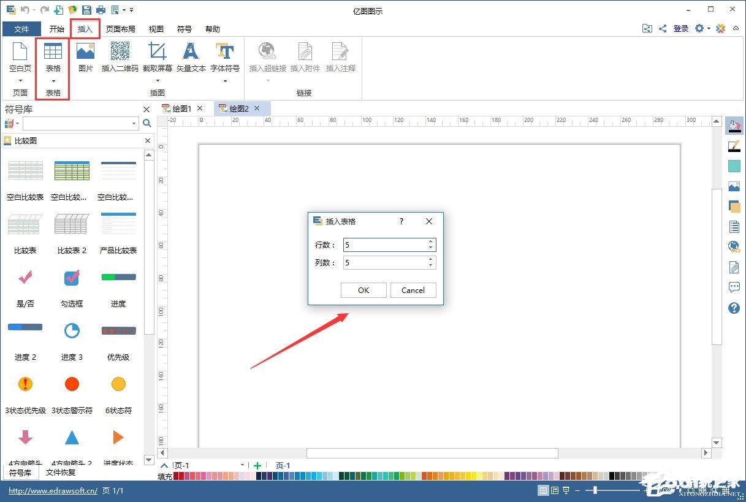Expand the 空白页 dropdown arrow
746x502 pixels.
tap(20, 81)
